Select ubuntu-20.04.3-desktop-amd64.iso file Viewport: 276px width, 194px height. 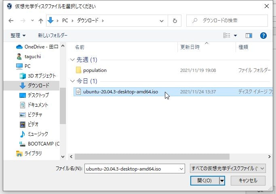[x=120, y=92]
